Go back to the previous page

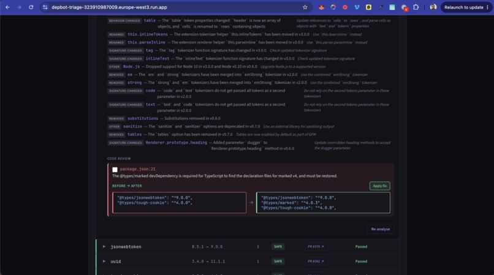[7, 7]
